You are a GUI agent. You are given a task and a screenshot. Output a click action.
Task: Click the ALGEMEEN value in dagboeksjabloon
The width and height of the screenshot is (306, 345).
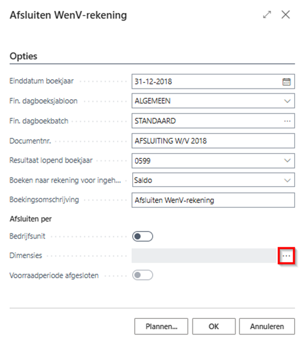tap(153, 101)
